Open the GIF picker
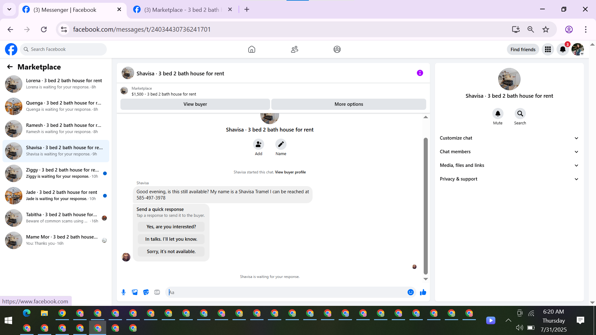The height and width of the screenshot is (335, 596). [157, 292]
